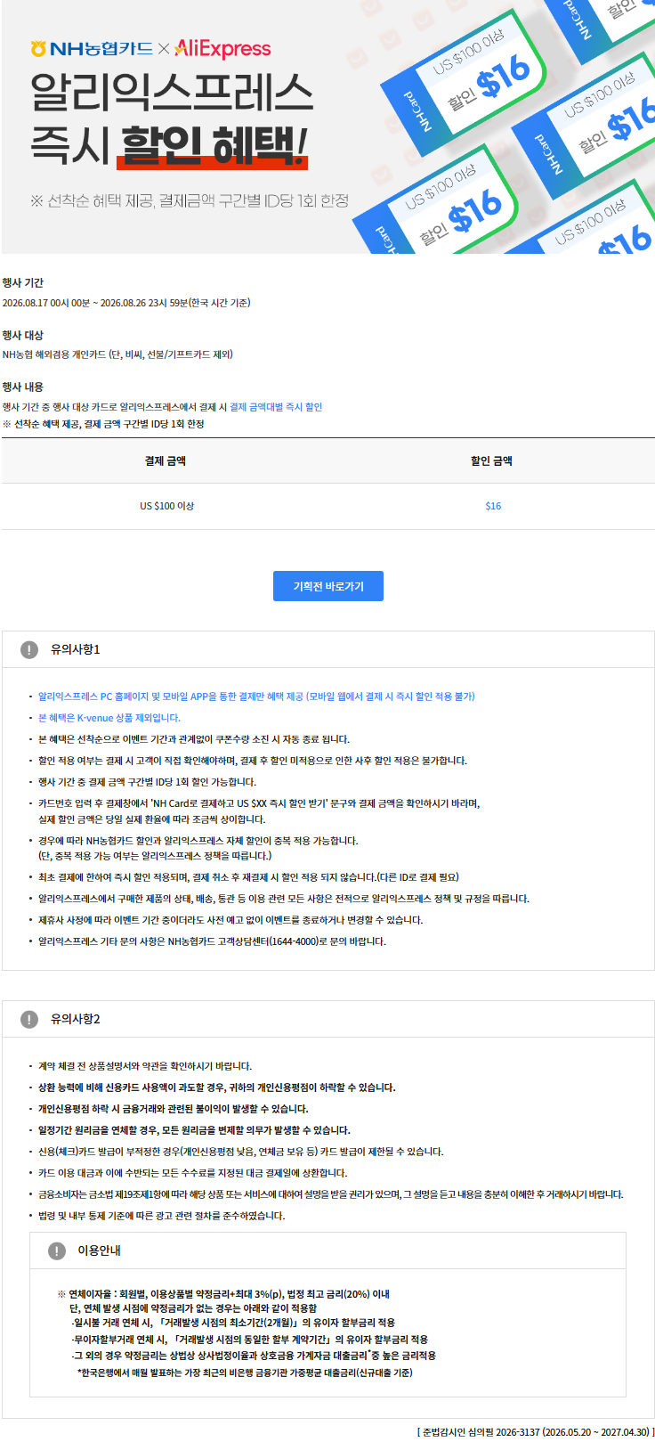Click the 행사 내용 heading
This screenshot has width=655, height=1450.
coord(23,387)
